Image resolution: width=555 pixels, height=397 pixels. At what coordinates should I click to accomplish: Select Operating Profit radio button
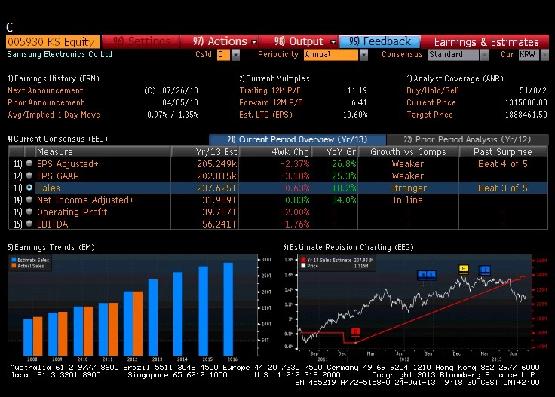29,212
